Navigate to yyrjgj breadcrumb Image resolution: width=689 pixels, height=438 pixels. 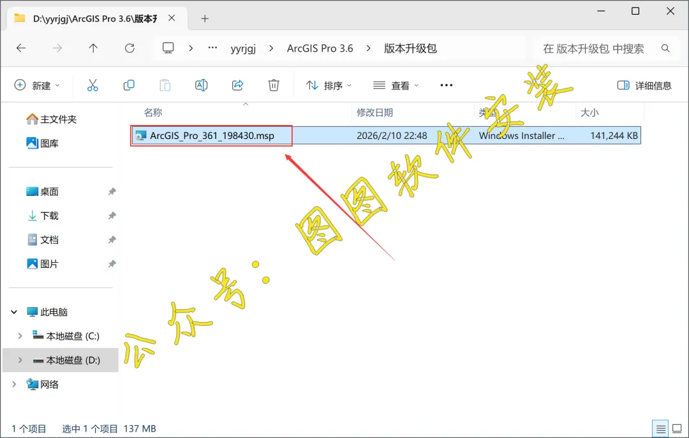click(243, 48)
